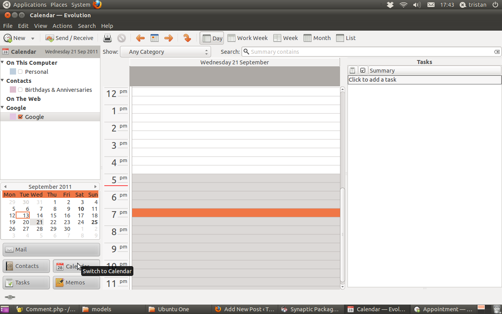Clear the search field using the clear icon
This screenshot has height=314, width=502.
497,52
